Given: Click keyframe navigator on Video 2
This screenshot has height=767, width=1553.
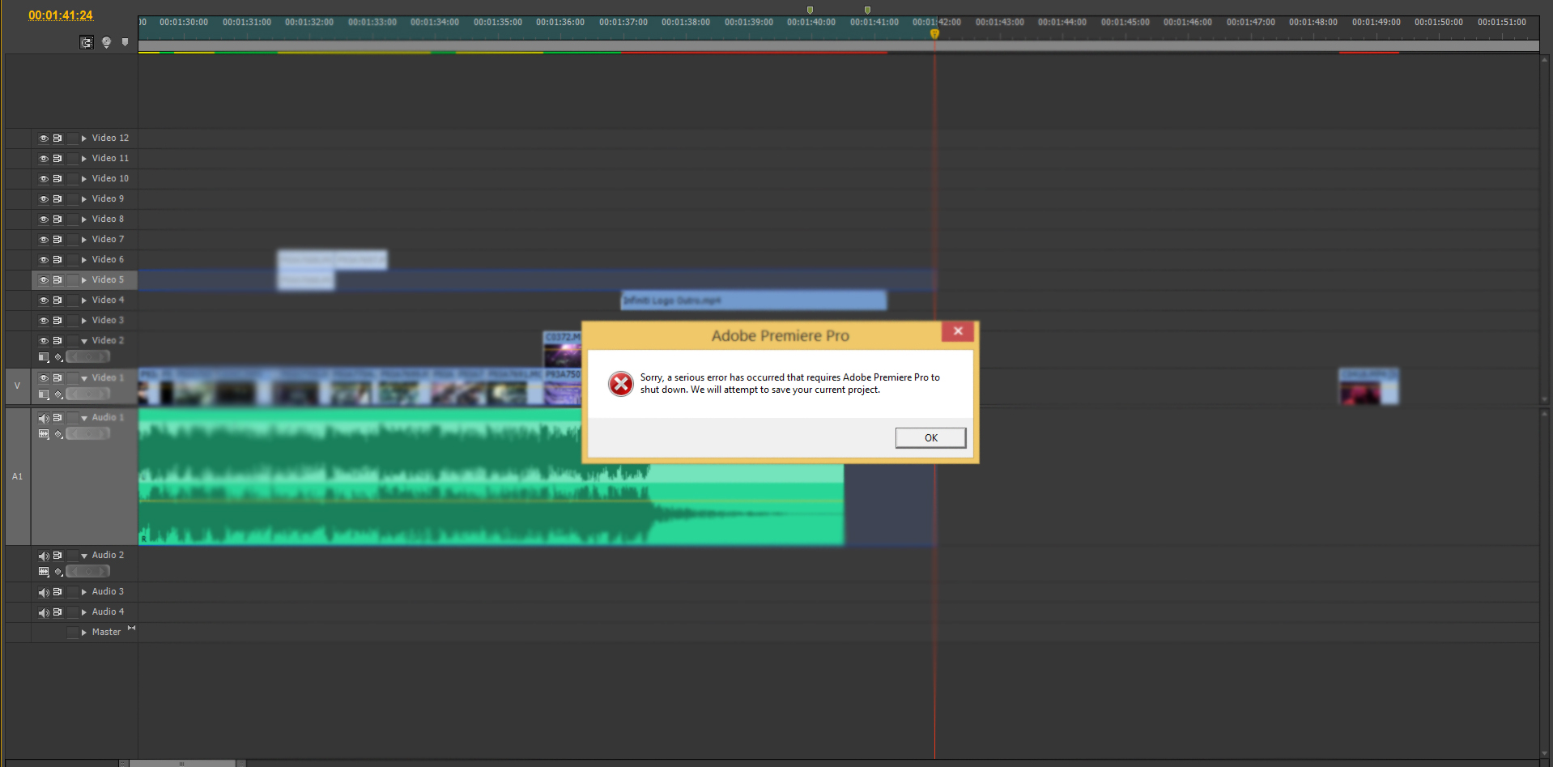Looking at the screenshot, I should pyautogui.click(x=87, y=357).
